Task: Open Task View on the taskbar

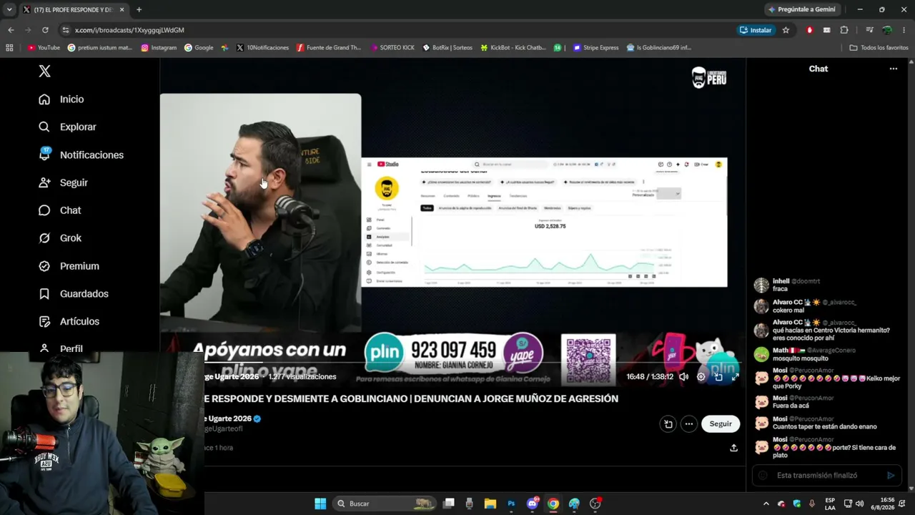Action: 448,504
